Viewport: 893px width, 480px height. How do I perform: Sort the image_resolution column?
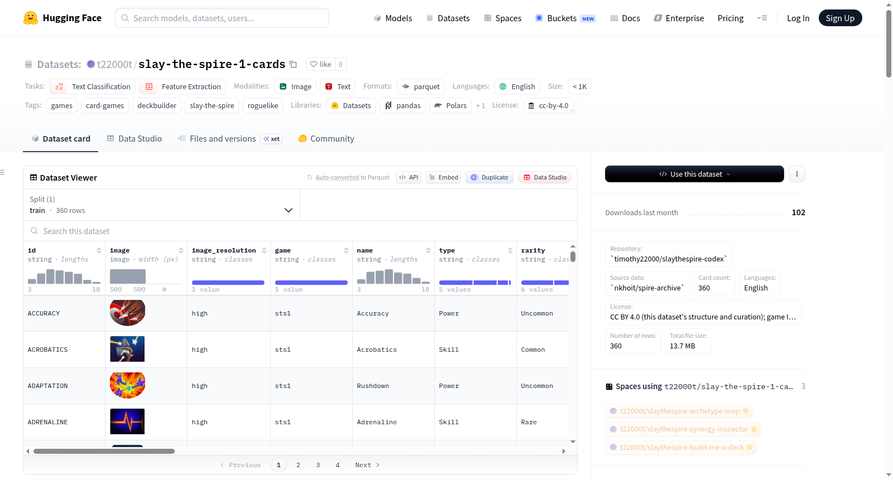tap(264, 250)
